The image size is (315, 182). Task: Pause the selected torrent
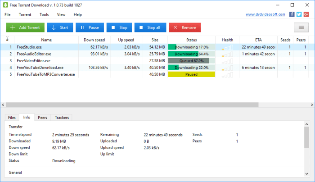(x=90, y=27)
